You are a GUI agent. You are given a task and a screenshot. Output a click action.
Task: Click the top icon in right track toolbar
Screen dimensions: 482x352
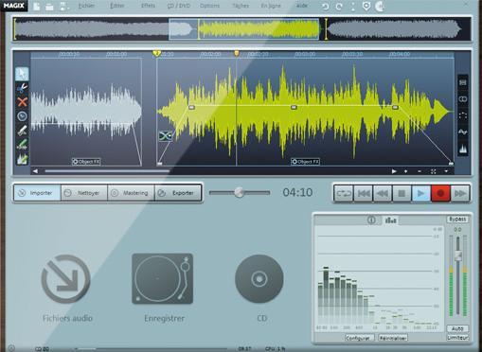coord(463,82)
